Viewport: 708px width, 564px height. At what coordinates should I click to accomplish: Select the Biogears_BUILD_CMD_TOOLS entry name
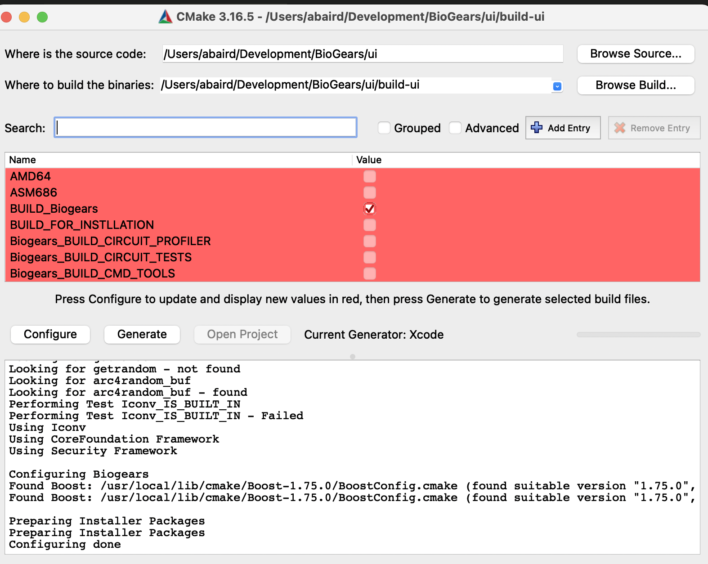93,273
